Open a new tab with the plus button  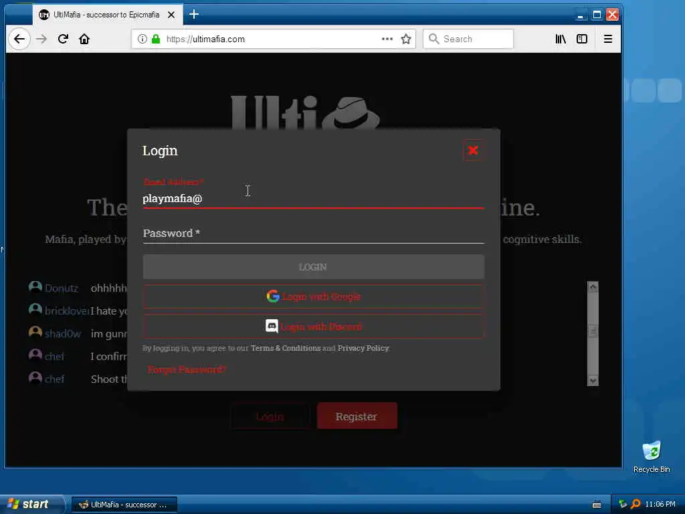coord(194,15)
